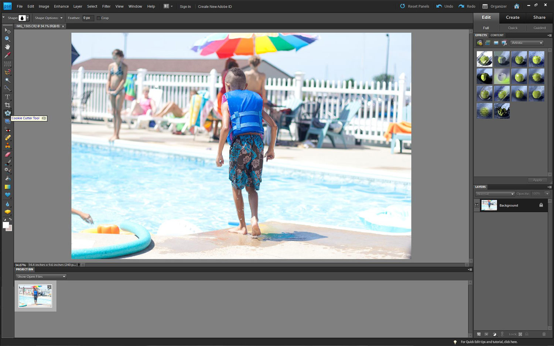554x346 pixels.
Task: Pick the Cookie Cutter tool
Action: (x=7, y=114)
